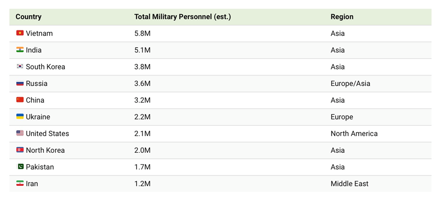
Task: Click the Pakistan flag icon
Action: click(x=20, y=167)
